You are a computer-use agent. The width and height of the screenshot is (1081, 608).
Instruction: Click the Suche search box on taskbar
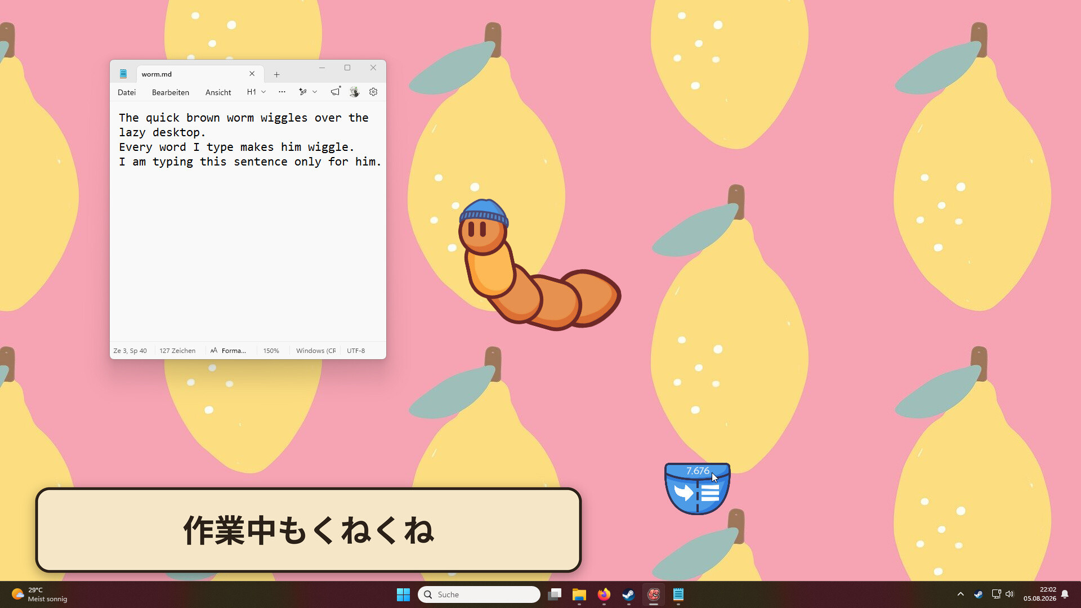[x=479, y=594]
